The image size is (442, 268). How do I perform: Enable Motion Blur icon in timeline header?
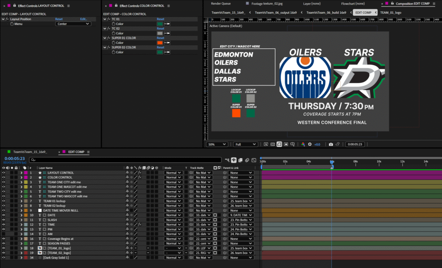[x=247, y=160]
